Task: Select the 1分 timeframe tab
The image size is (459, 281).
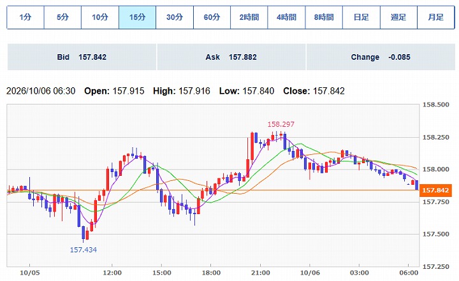Action: [x=25, y=17]
